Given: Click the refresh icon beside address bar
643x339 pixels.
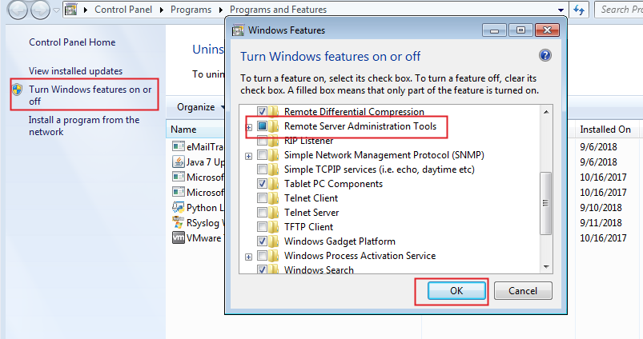Looking at the screenshot, I should click(x=579, y=10).
